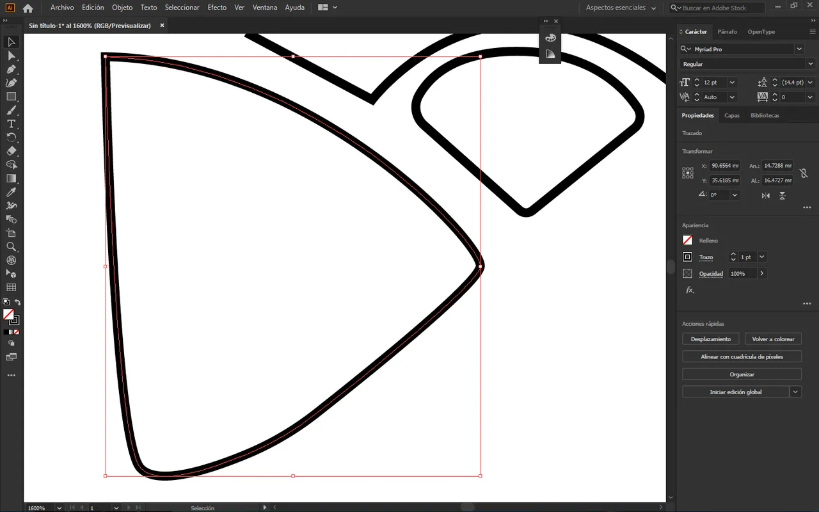Change the screen mode icon

11,356
